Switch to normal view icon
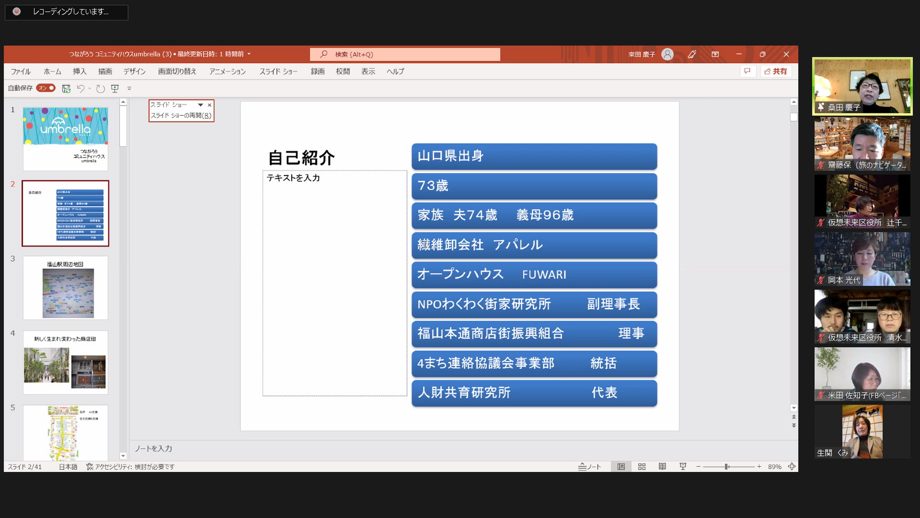 tap(621, 467)
